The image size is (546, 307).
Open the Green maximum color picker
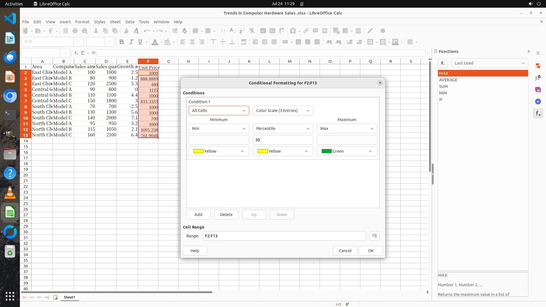pos(347,151)
